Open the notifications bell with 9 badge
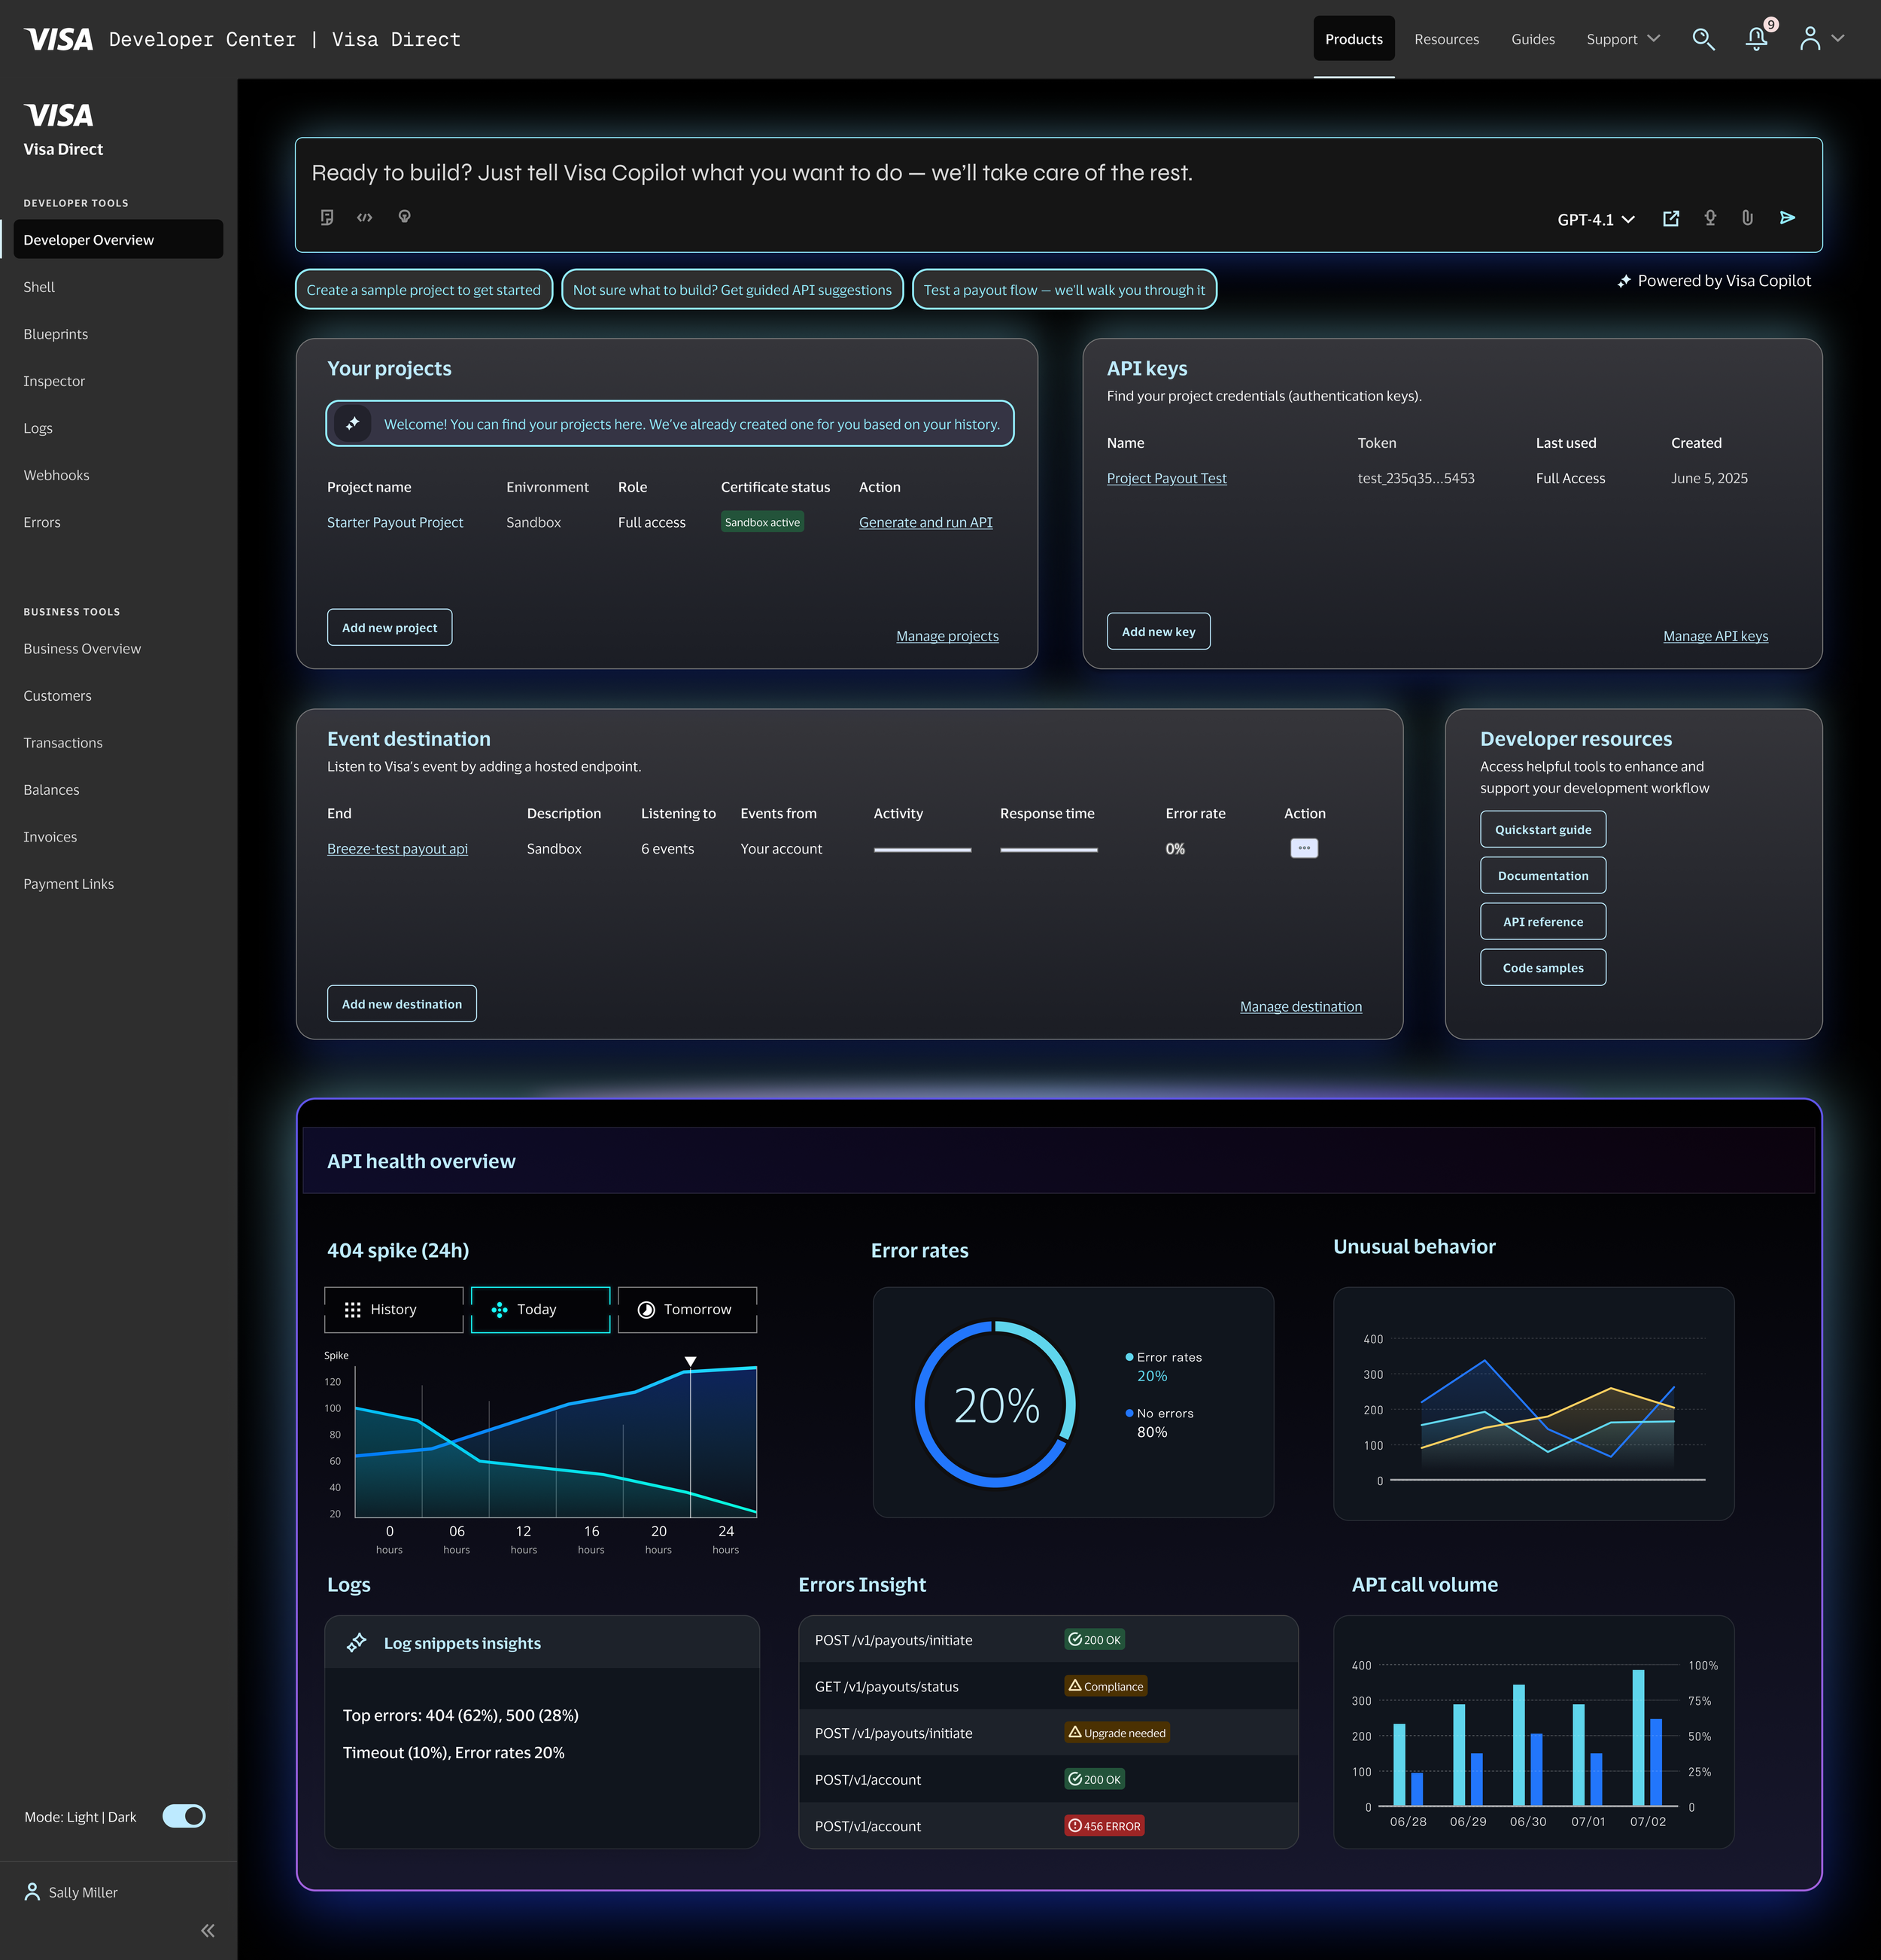This screenshot has width=1881, height=1960. click(x=1756, y=39)
